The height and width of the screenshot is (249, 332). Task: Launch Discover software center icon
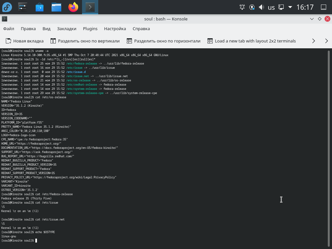pos(39,7)
